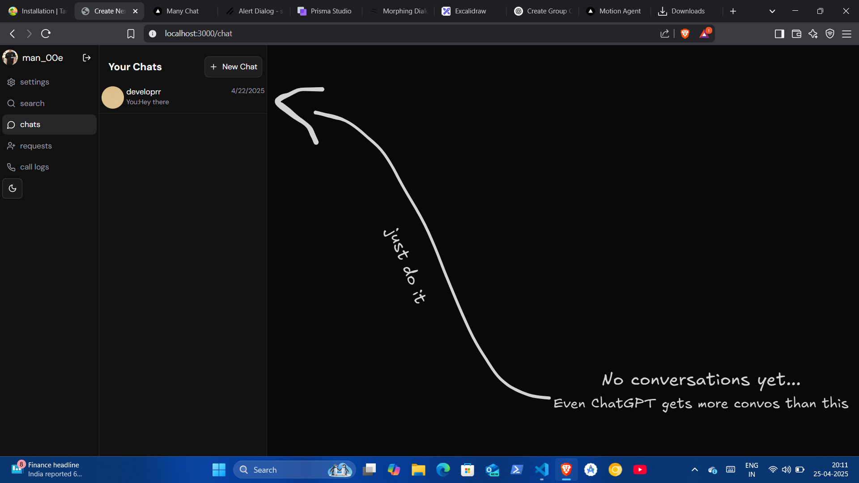The width and height of the screenshot is (859, 483).
Task: Start a conversation with New Chat button
Action: [233, 67]
